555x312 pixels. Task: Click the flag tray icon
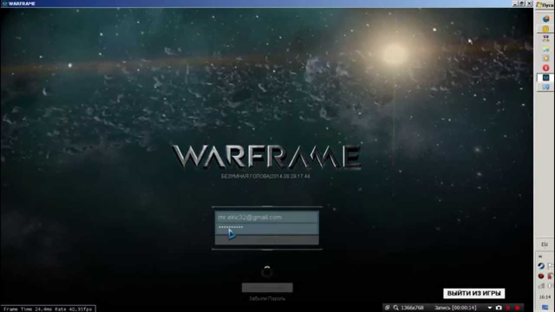coord(550,266)
